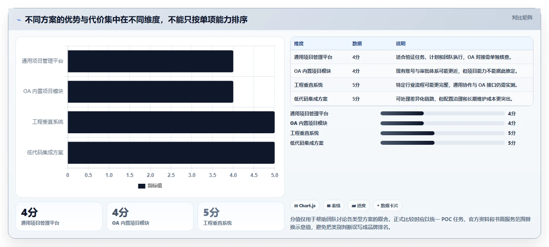Click the 通用项目管理平台 cell in the table
The image size is (549, 247).
tap(313, 57)
